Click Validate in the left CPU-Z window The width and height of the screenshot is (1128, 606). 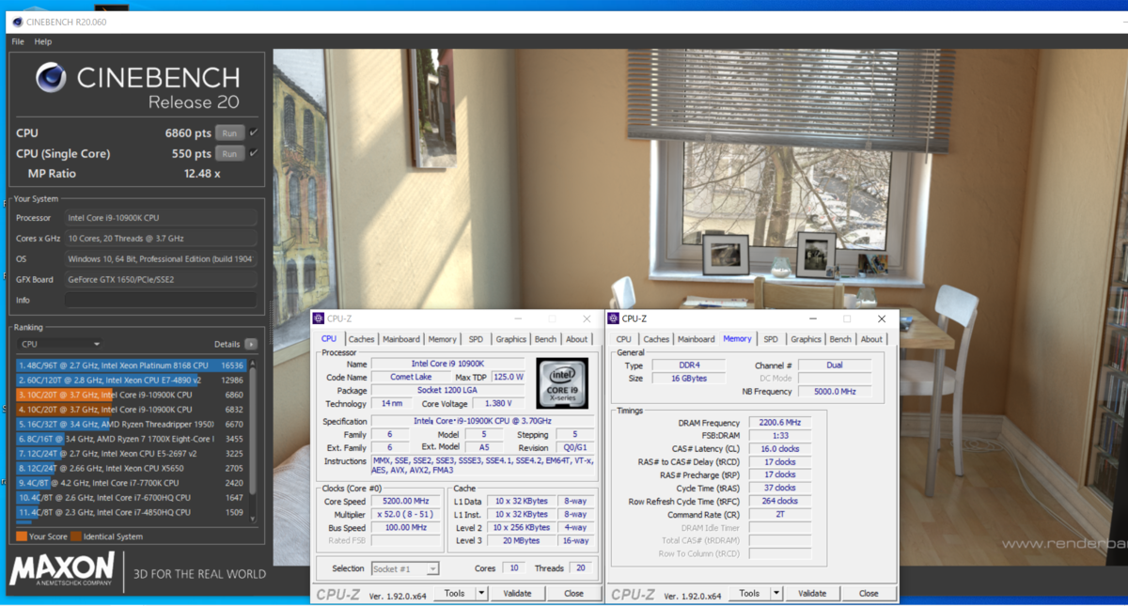point(518,593)
